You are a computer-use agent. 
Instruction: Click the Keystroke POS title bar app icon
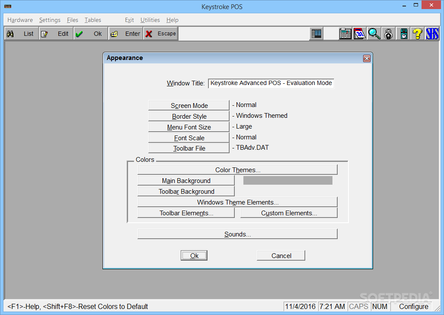click(8, 6)
